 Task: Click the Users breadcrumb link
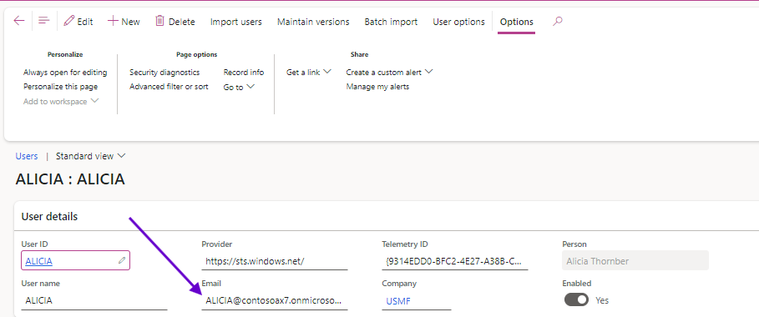[x=27, y=156]
